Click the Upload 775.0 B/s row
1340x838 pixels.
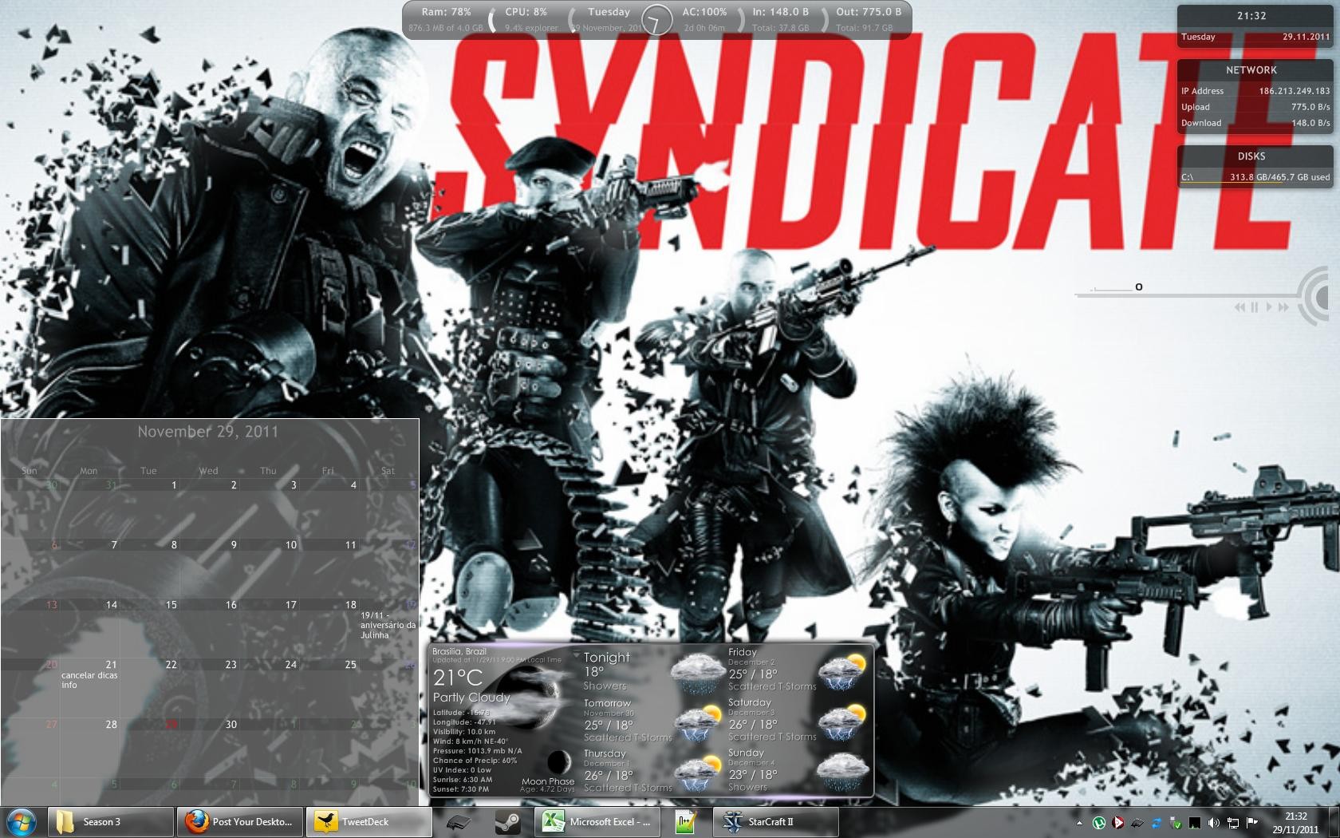click(x=1255, y=107)
